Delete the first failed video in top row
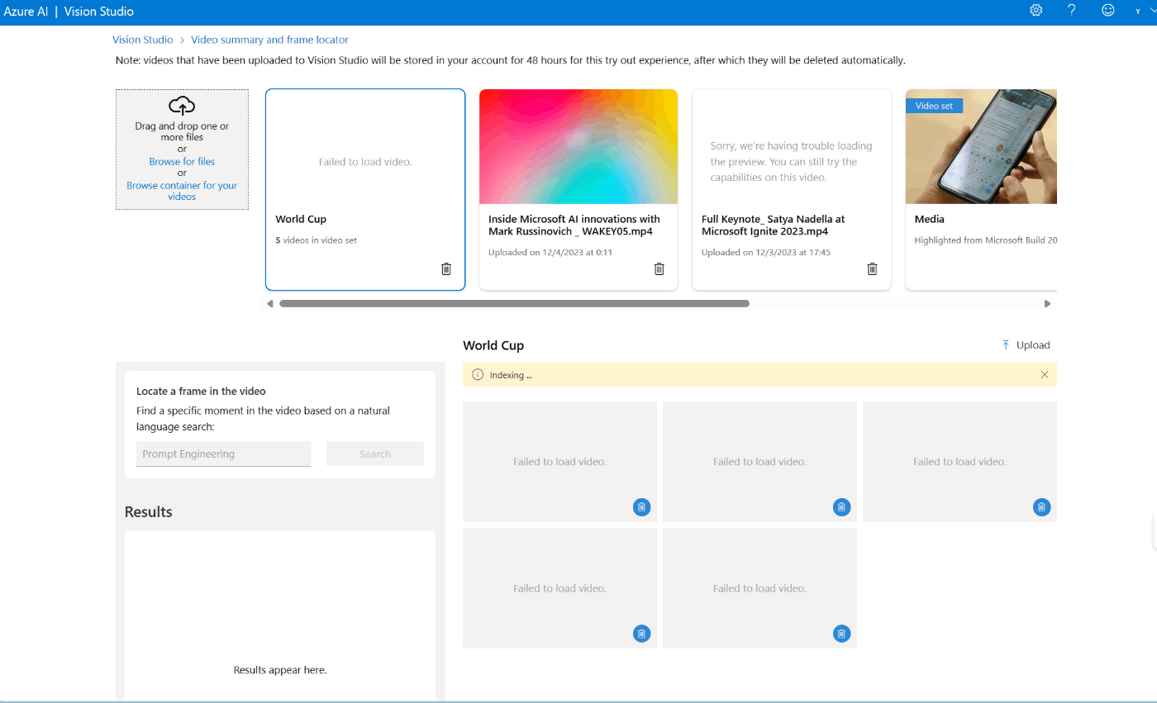This screenshot has height=703, width=1157. pos(641,507)
